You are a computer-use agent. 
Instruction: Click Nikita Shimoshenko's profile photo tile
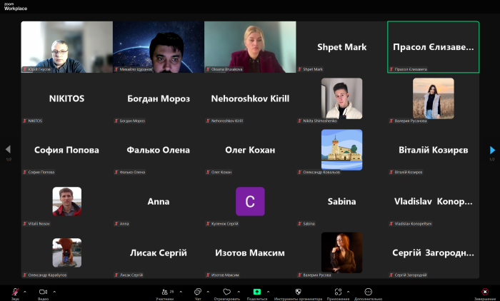click(x=341, y=98)
